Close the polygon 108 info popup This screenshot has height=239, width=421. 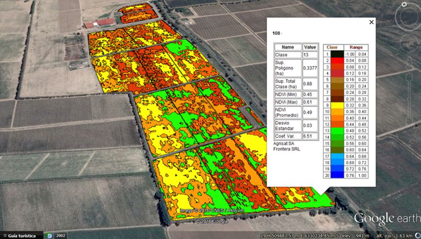tap(371, 22)
